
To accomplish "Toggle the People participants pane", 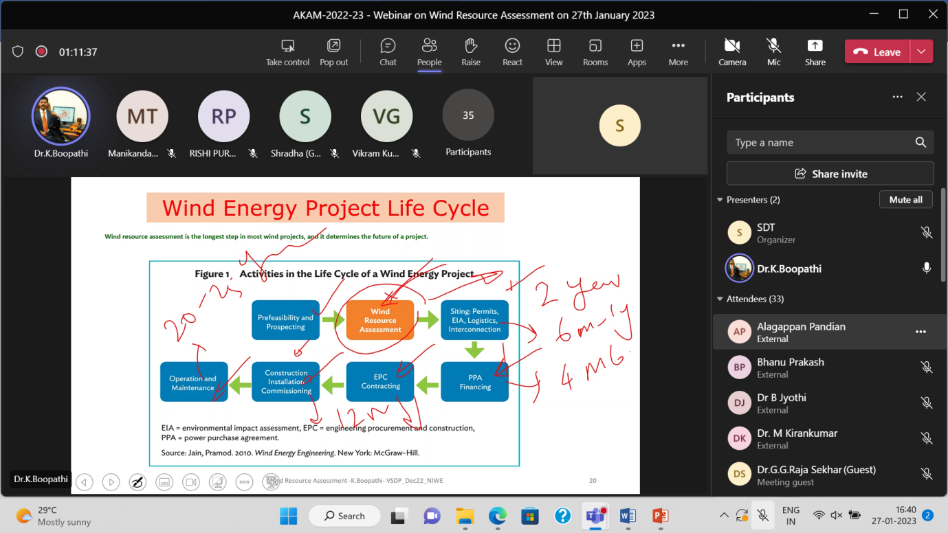I will pos(430,52).
